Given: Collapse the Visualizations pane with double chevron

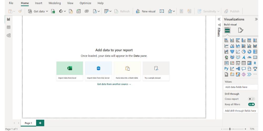Looking at the screenshot, I should tap(256, 19).
